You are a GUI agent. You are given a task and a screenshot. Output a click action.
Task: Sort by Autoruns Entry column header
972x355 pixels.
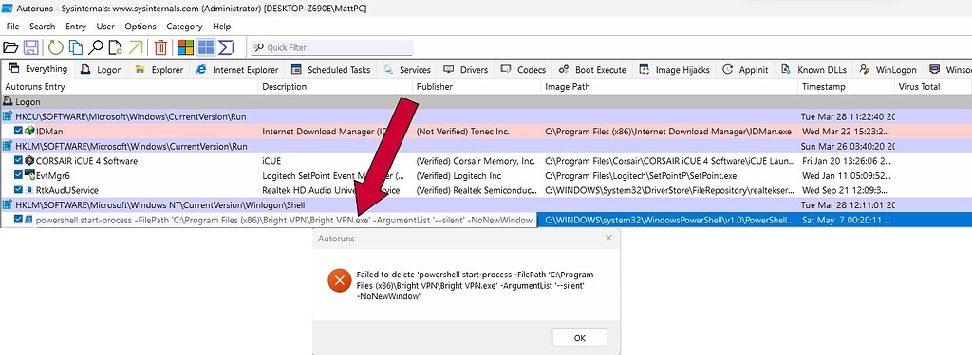pyautogui.click(x=129, y=86)
